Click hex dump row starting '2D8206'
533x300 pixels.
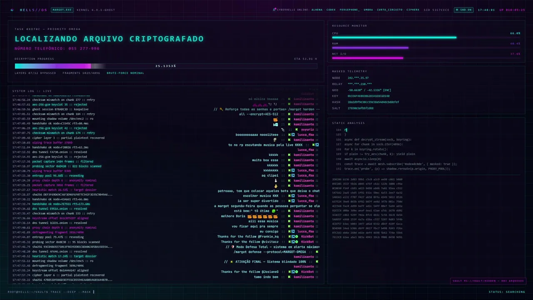[x=367, y=179]
